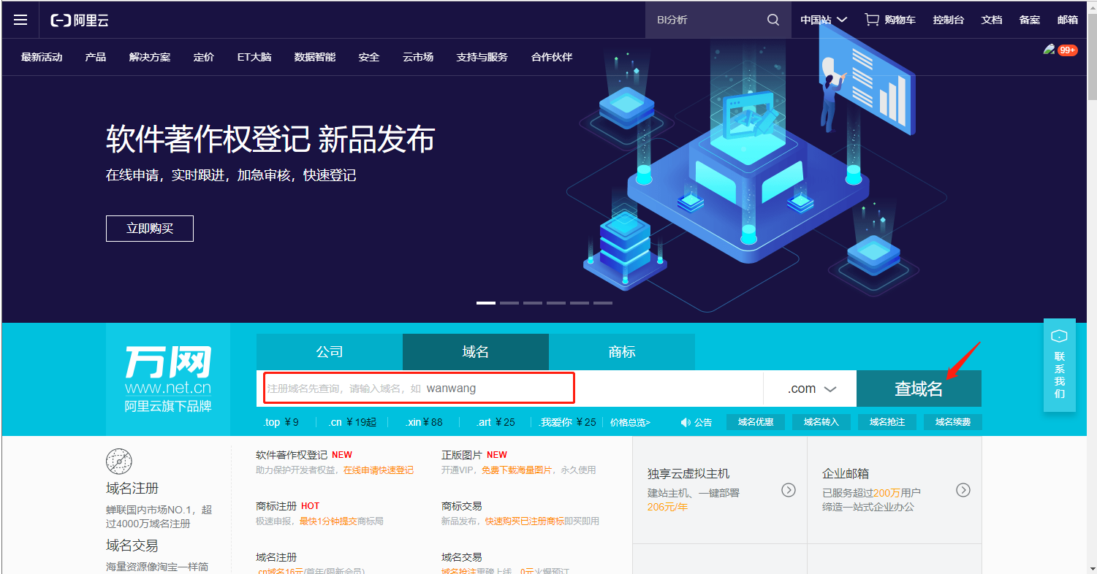Open 最新活动 menu
The image size is (1097, 574).
tap(42, 57)
